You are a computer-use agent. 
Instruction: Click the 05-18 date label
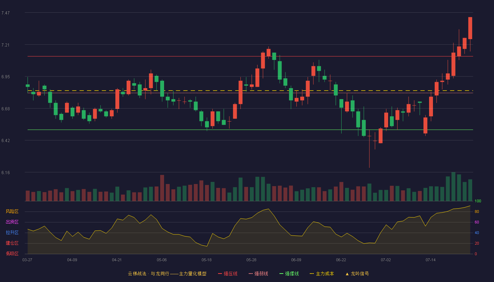(206, 260)
